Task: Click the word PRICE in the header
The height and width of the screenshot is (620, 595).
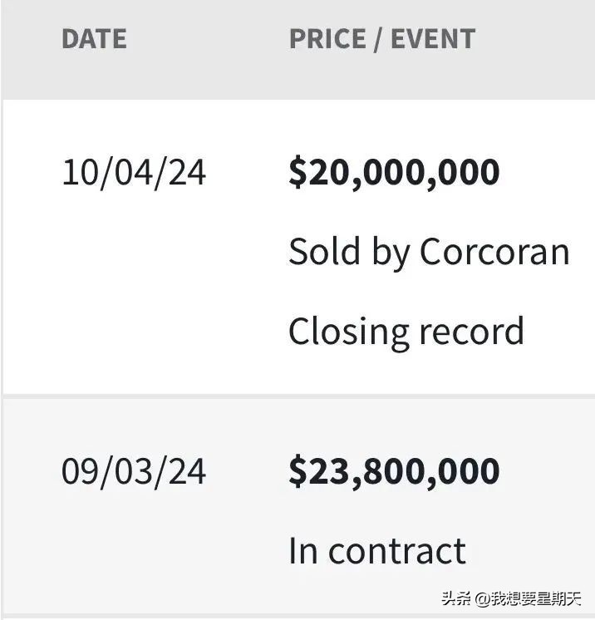Action: pyautogui.click(x=327, y=39)
